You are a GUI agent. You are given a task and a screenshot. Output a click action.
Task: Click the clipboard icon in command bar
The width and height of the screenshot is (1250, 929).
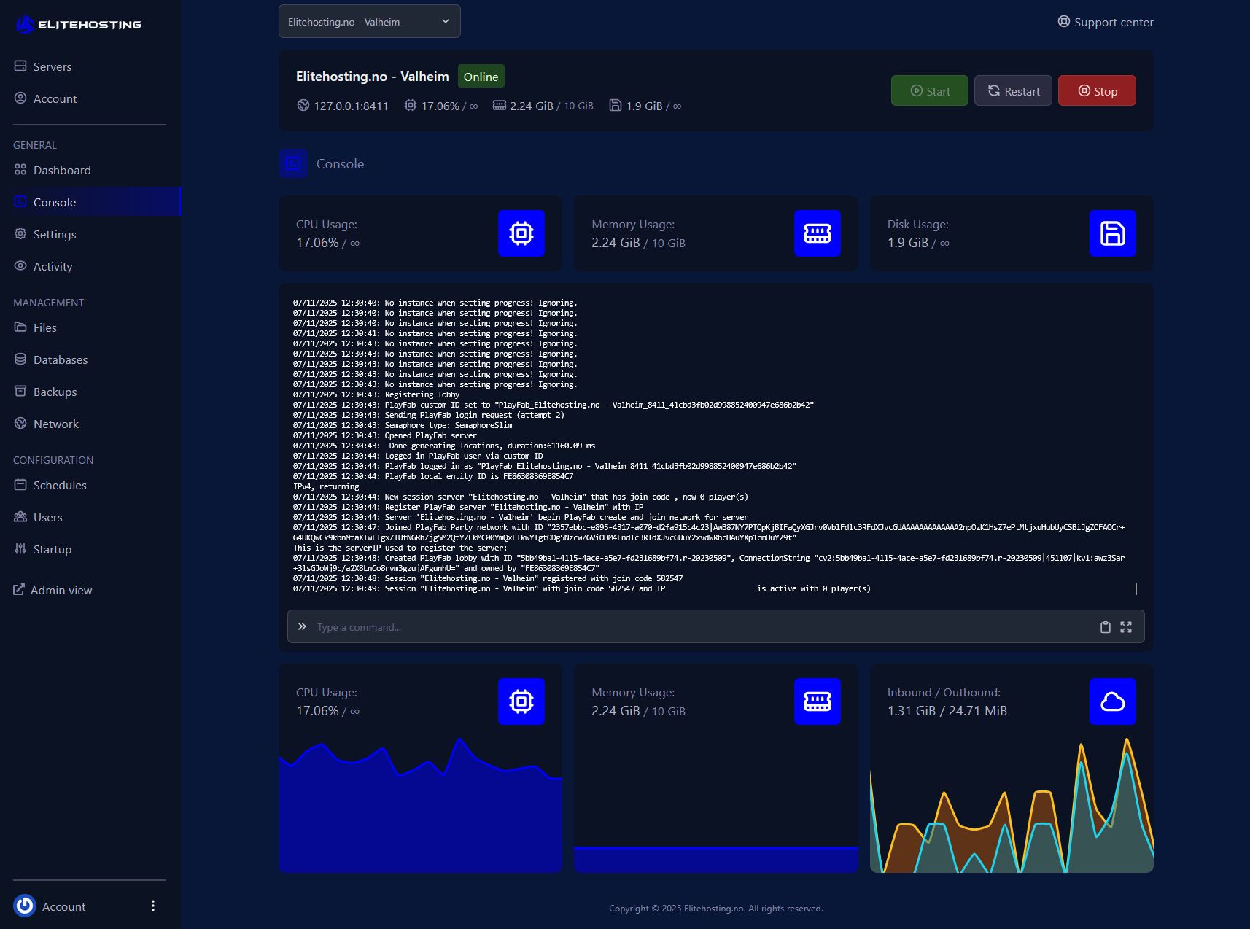pos(1106,627)
